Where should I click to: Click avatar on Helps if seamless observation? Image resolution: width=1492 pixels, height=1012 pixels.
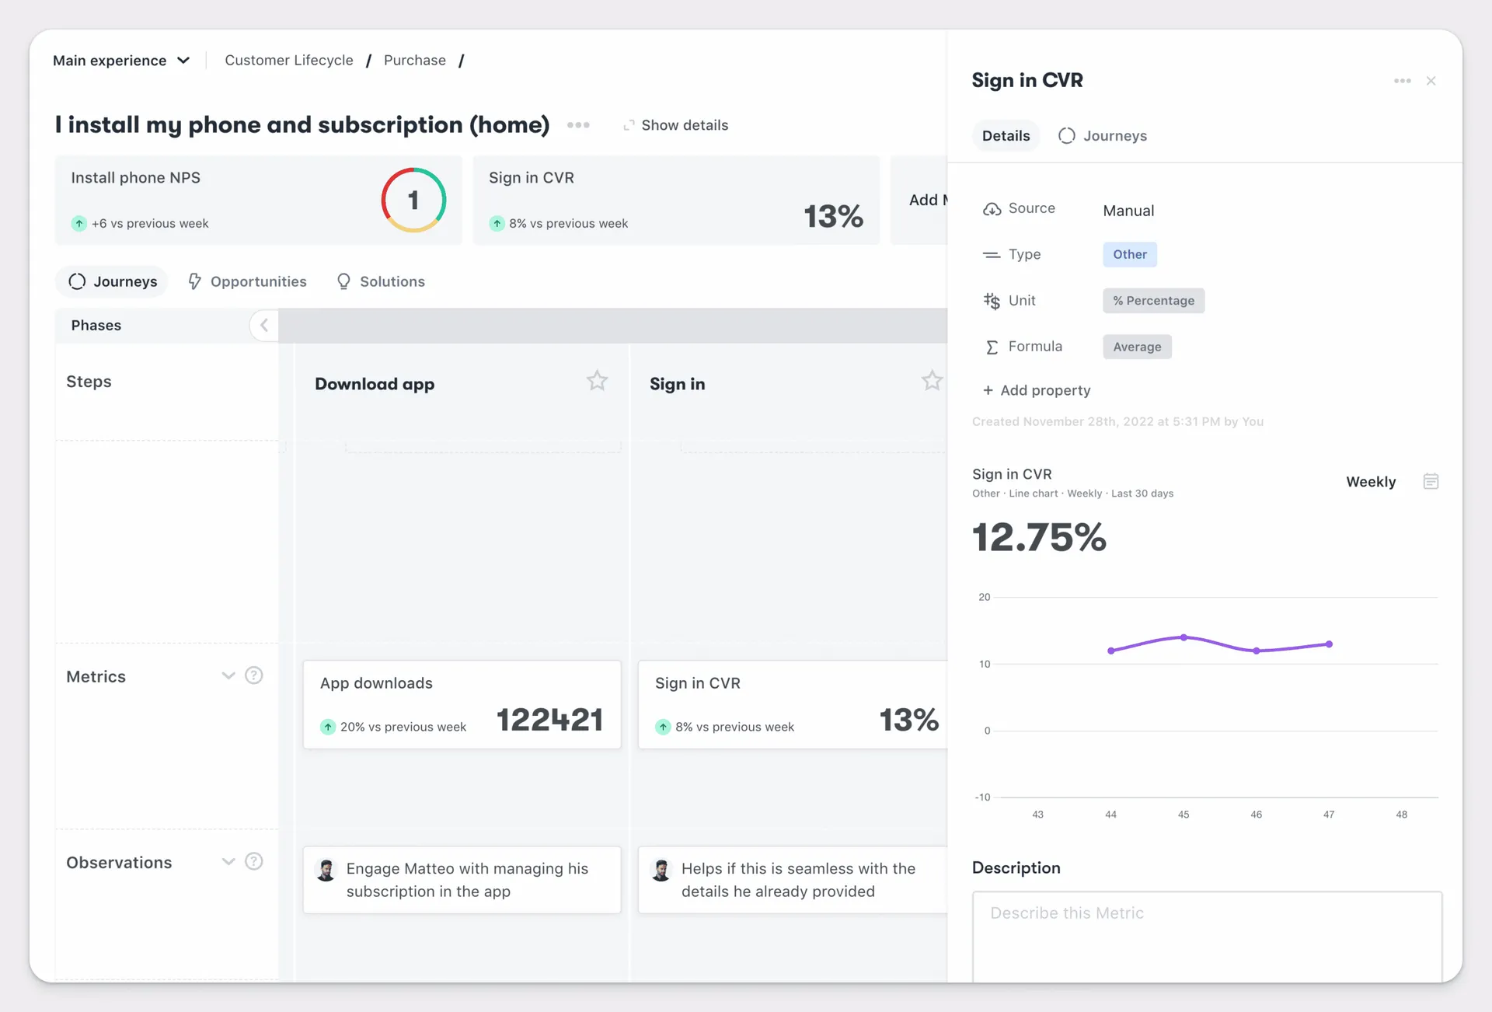point(661,870)
